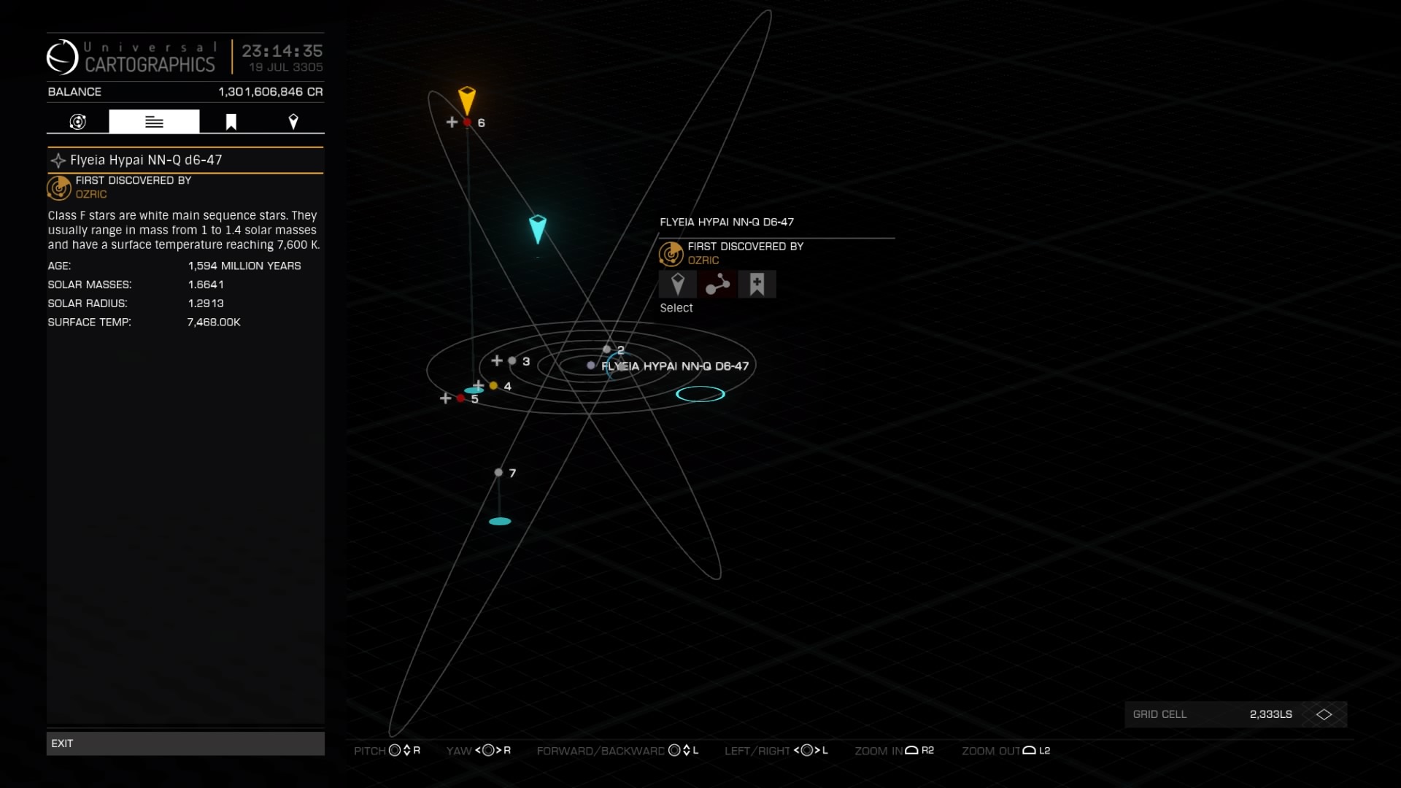
Task: Click the first discovered badge in side panel
Action: coord(59,188)
